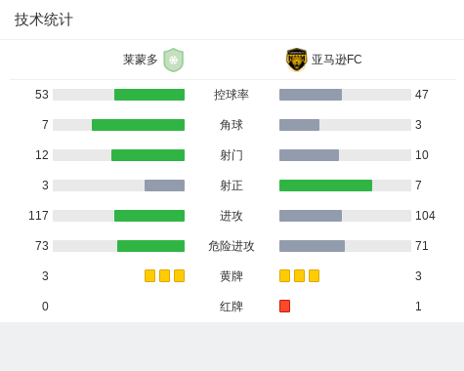Click the 莱蒙多 green shield team logo
This screenshot has width=464, height=371.
click(x=174, y=60)
